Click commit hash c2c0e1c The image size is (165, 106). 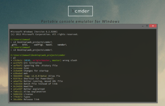point(18,60)
